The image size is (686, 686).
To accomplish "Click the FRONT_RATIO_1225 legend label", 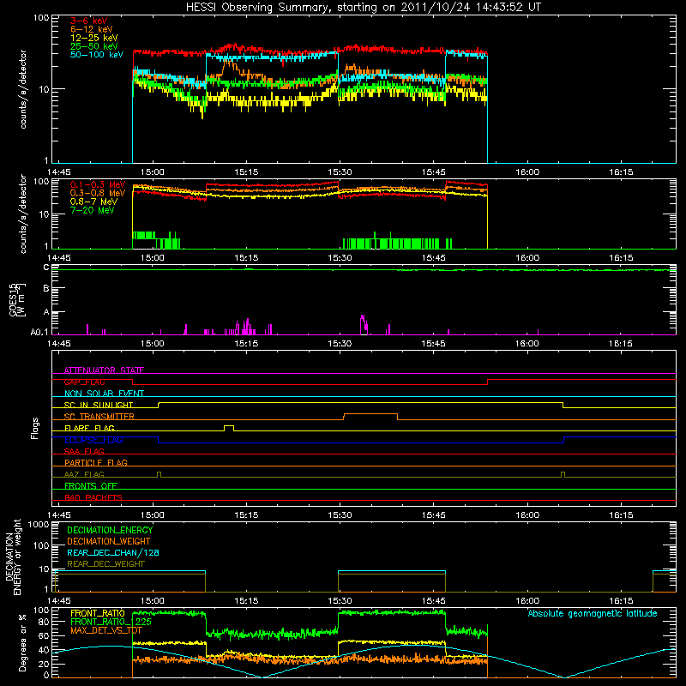I will (x=111, y=622).
